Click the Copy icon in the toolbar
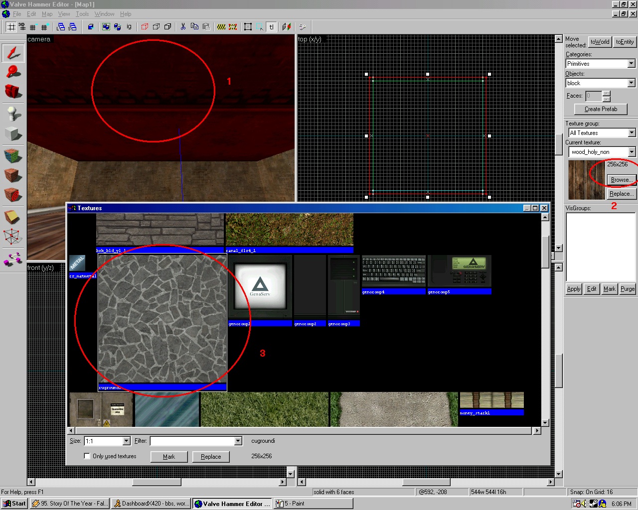638x510 pixels. (x=195, y=27)
